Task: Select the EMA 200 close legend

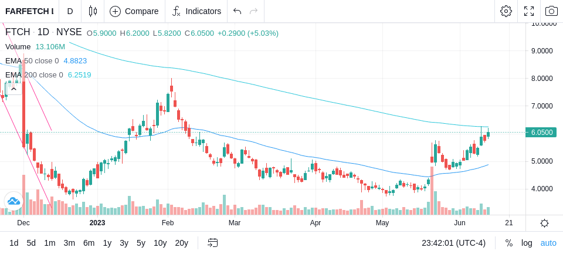Action: pos(34,75)
